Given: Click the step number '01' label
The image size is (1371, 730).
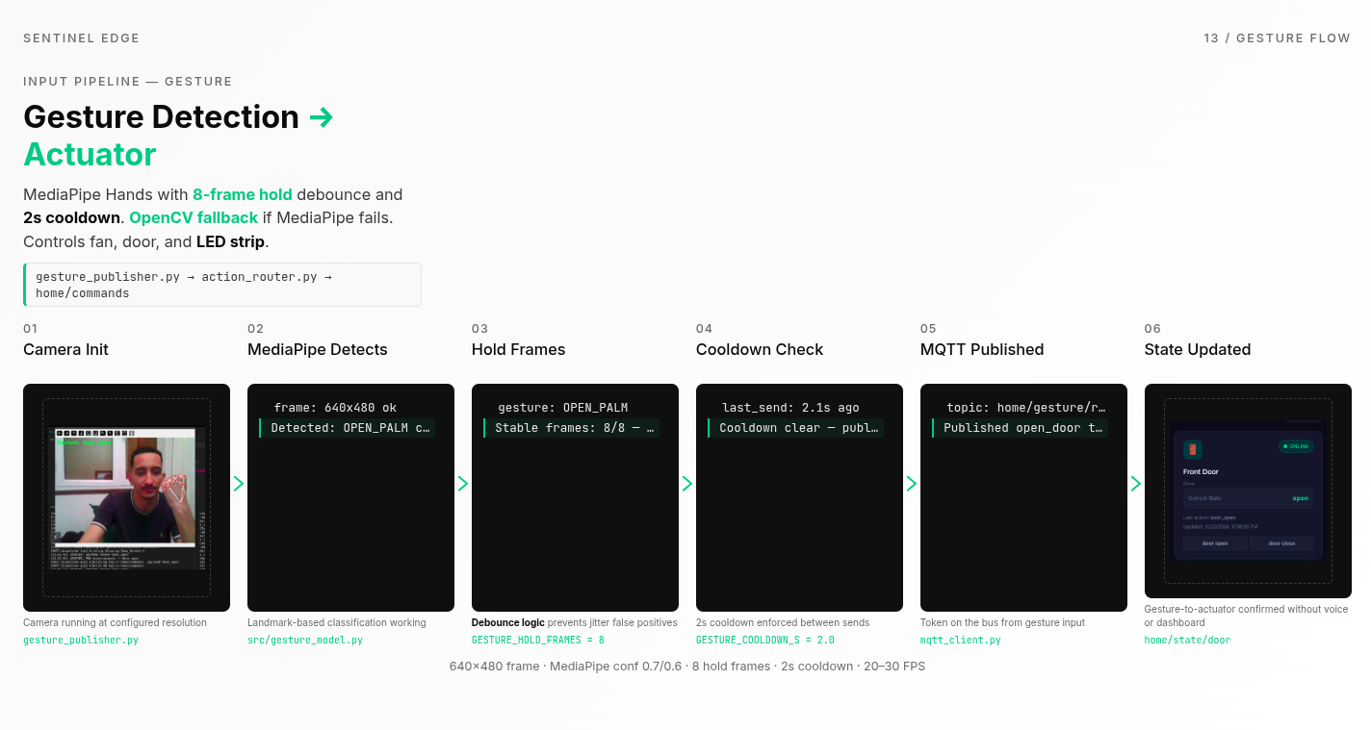Looking at the screenshot, I should [x=31, y=329].
